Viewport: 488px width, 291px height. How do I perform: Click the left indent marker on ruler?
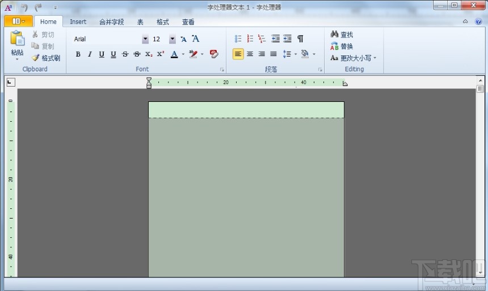tap(149, 83)
